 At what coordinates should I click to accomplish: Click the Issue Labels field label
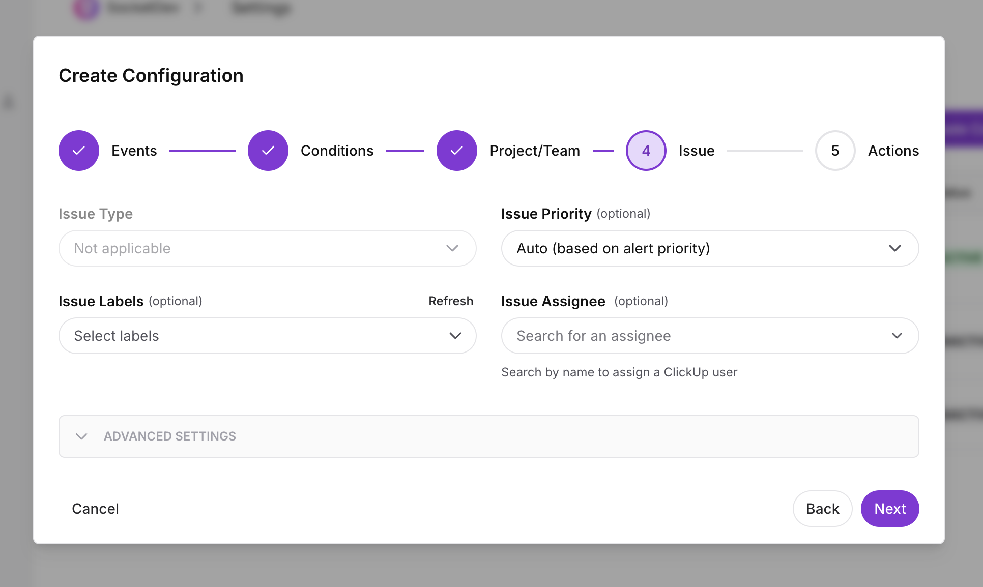click(101, 301)
